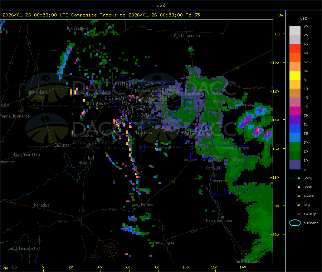Click the white 30HM arrow in legend
322x272 pixels.
tap(295, 187)
